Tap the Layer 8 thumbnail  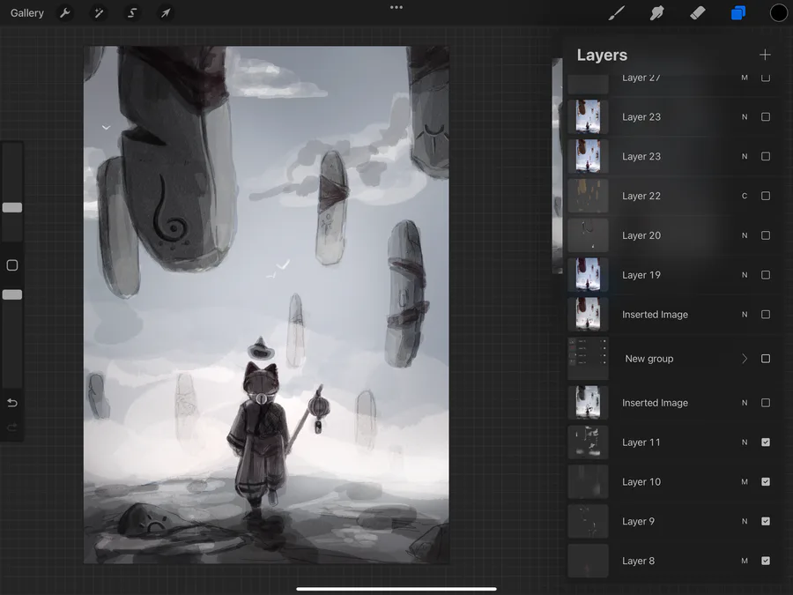click(588, 561)
